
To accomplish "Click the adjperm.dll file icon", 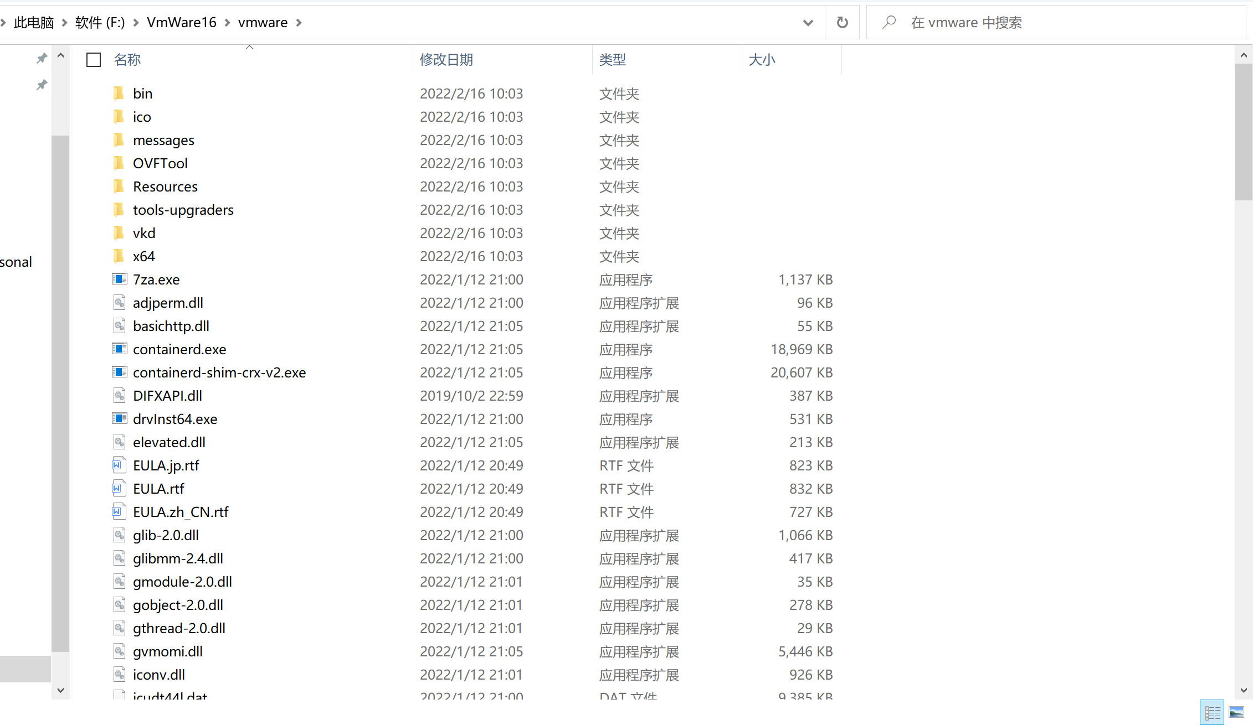I will (x=119, y=303).
